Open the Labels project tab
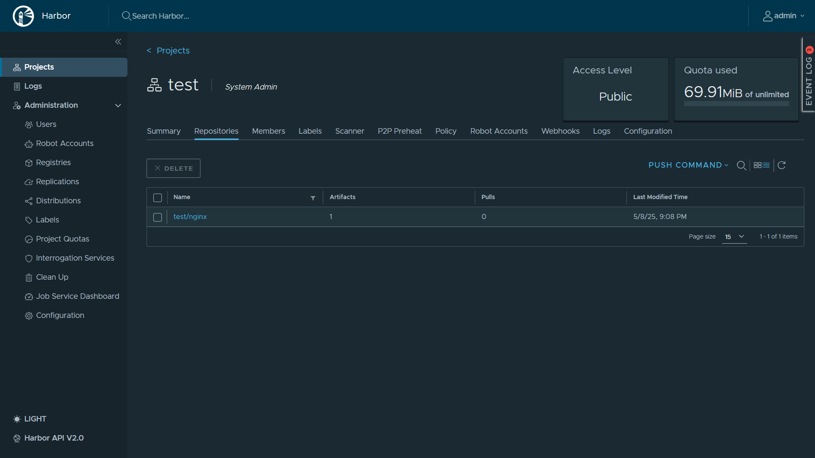 [310, 131]
